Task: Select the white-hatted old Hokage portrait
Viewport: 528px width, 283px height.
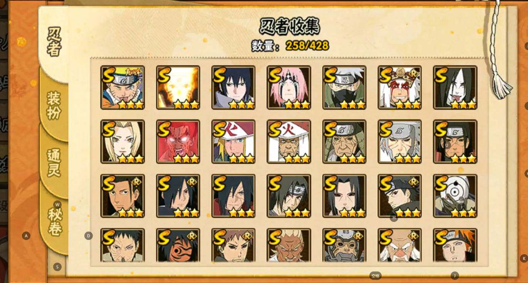Action: point(289,142)
